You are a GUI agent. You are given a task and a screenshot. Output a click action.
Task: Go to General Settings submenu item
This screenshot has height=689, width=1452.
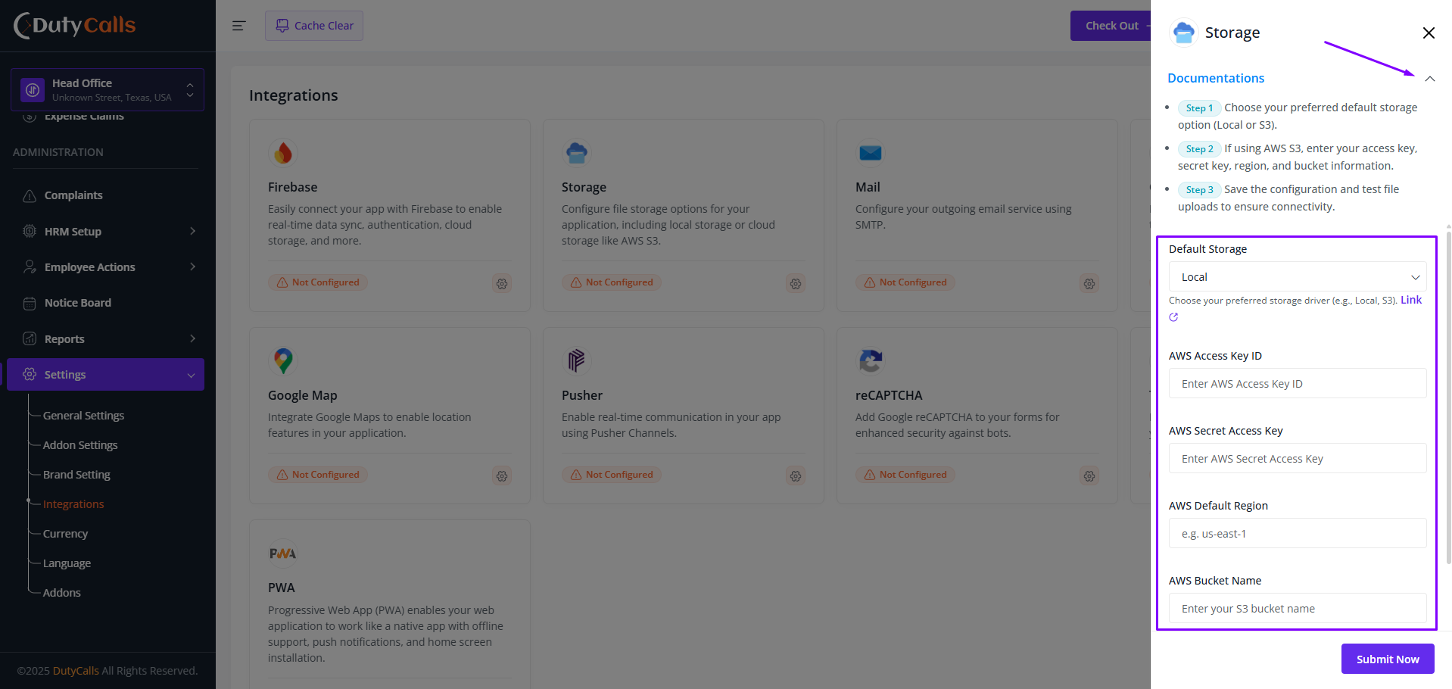83,416
